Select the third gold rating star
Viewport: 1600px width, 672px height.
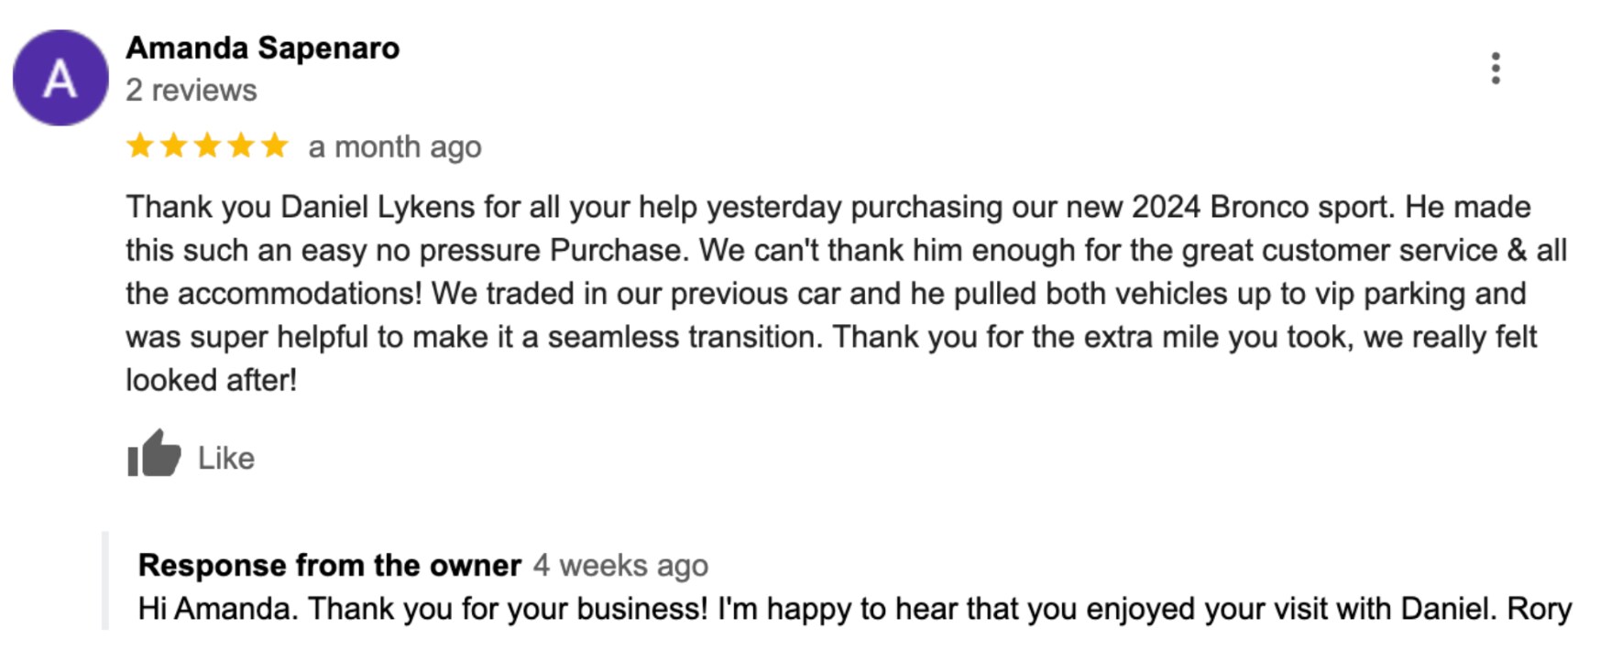point(208,146)
